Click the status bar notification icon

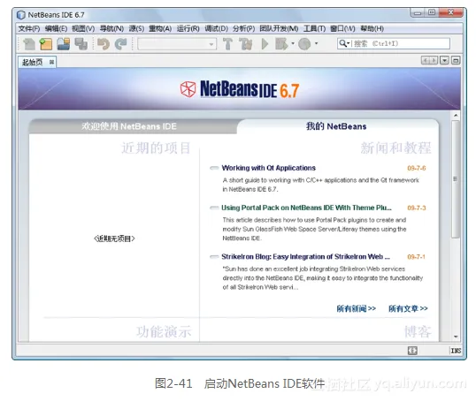tap(412, 351)
